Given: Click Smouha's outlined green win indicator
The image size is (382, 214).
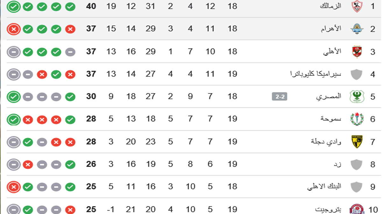Looking at the screenshot, I should click(13, 120).
